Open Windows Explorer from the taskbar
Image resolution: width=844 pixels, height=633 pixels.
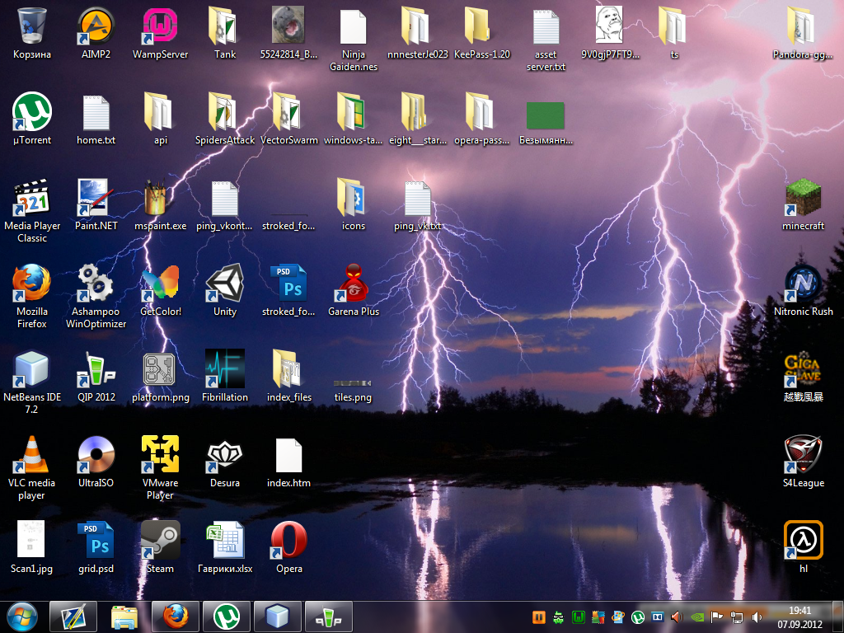point(124,616)
